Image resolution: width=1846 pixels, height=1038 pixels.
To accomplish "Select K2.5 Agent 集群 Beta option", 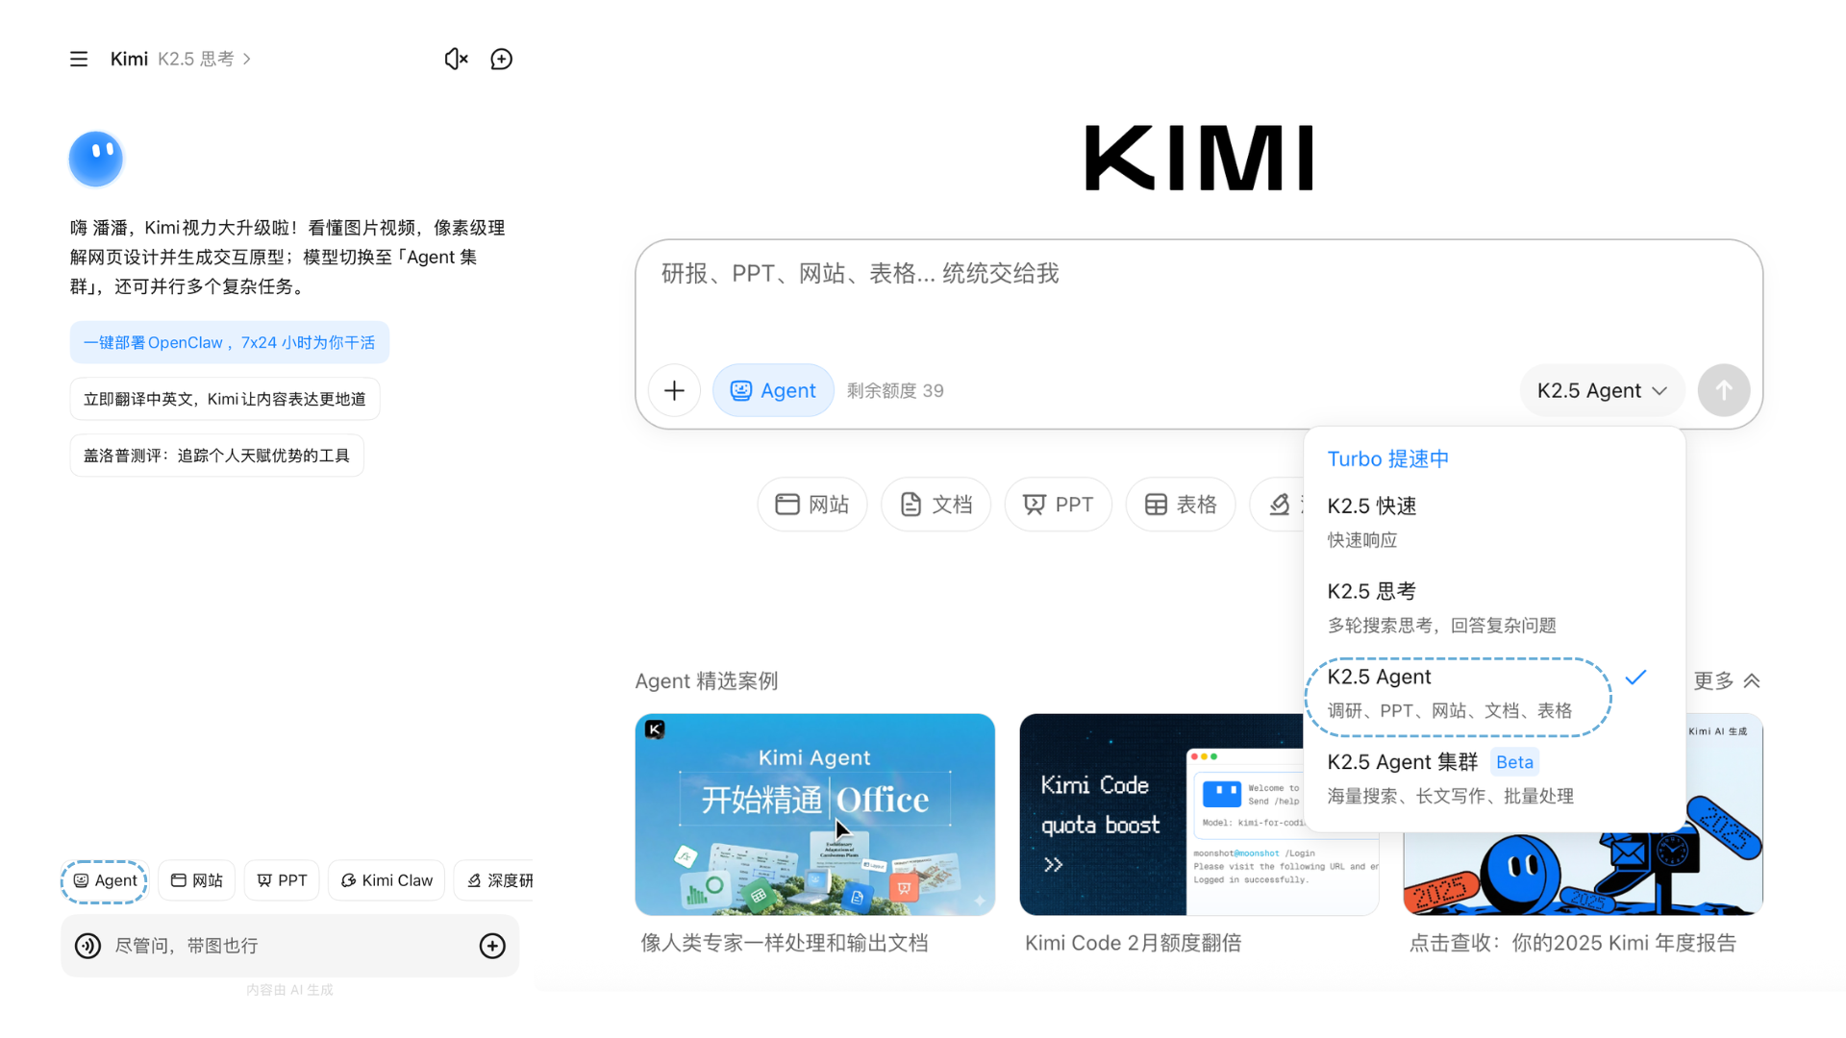I will [1402, 762].
